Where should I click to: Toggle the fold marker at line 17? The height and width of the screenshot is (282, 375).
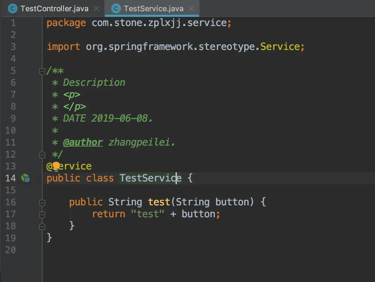point(42,214)
